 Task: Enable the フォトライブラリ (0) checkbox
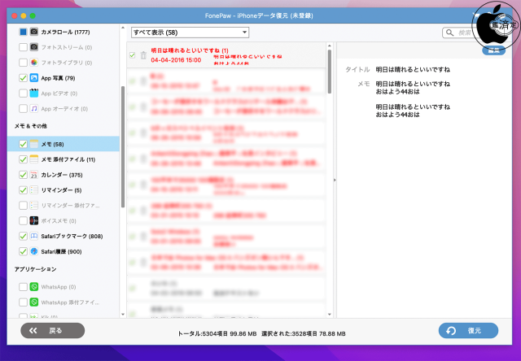[23, 63]
